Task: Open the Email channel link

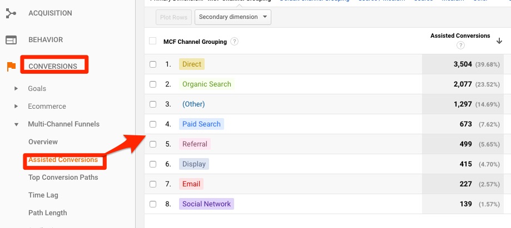Action: pyautogui.click(x=191, y=184)
